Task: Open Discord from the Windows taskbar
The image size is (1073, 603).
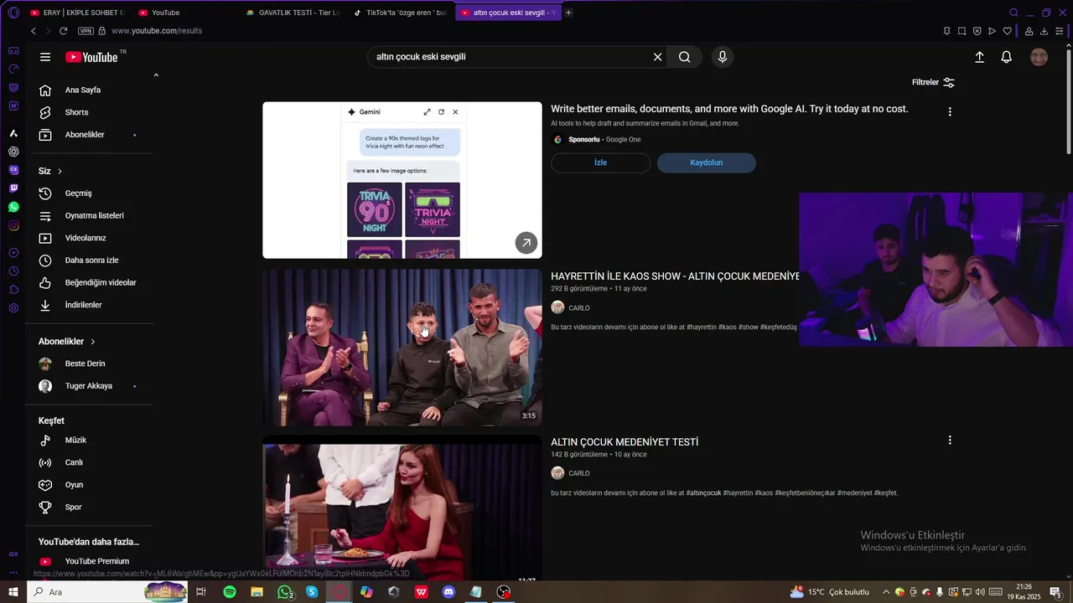Action: pos(448,592)
